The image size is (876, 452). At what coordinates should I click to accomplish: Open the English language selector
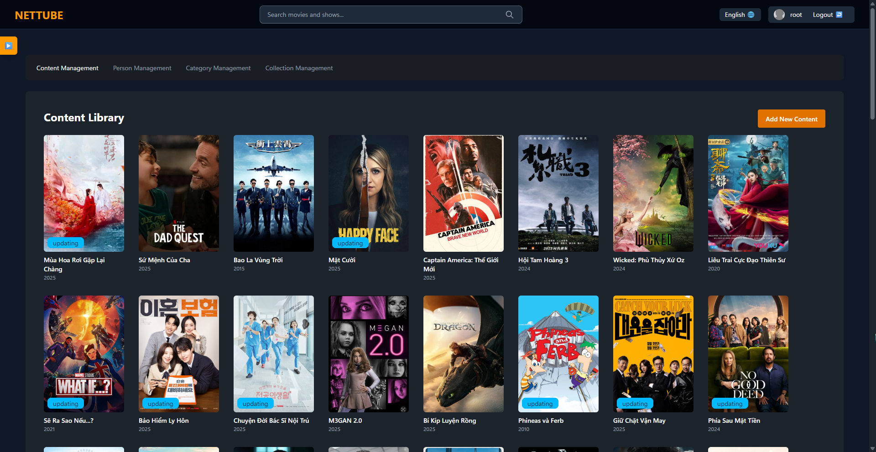click(x=740, y=15)
